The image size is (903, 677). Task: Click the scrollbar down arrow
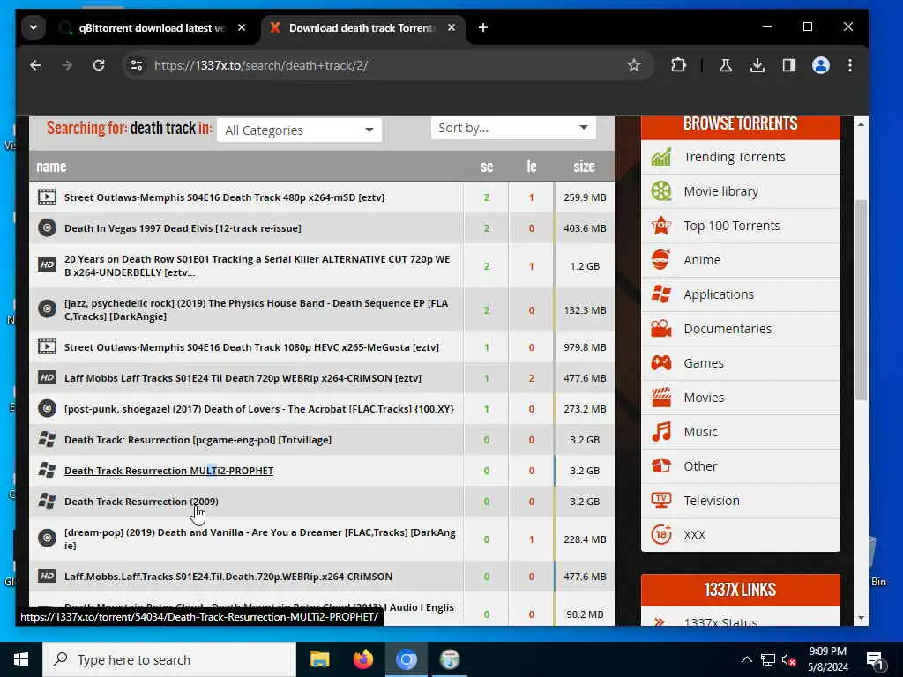[x=861, y=618]
